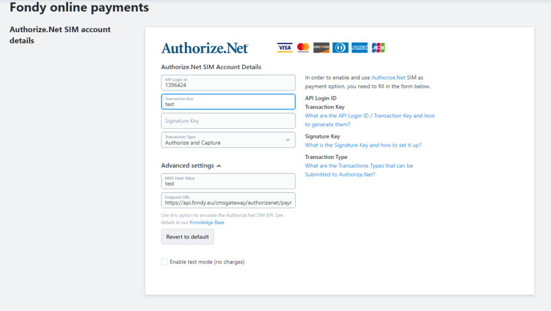Click the empty Signature Key field

click(228, 121)
